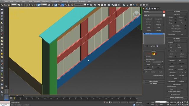Open the key filter Selected dropdown
Screen dimensions: 189x106
point(161,102)
